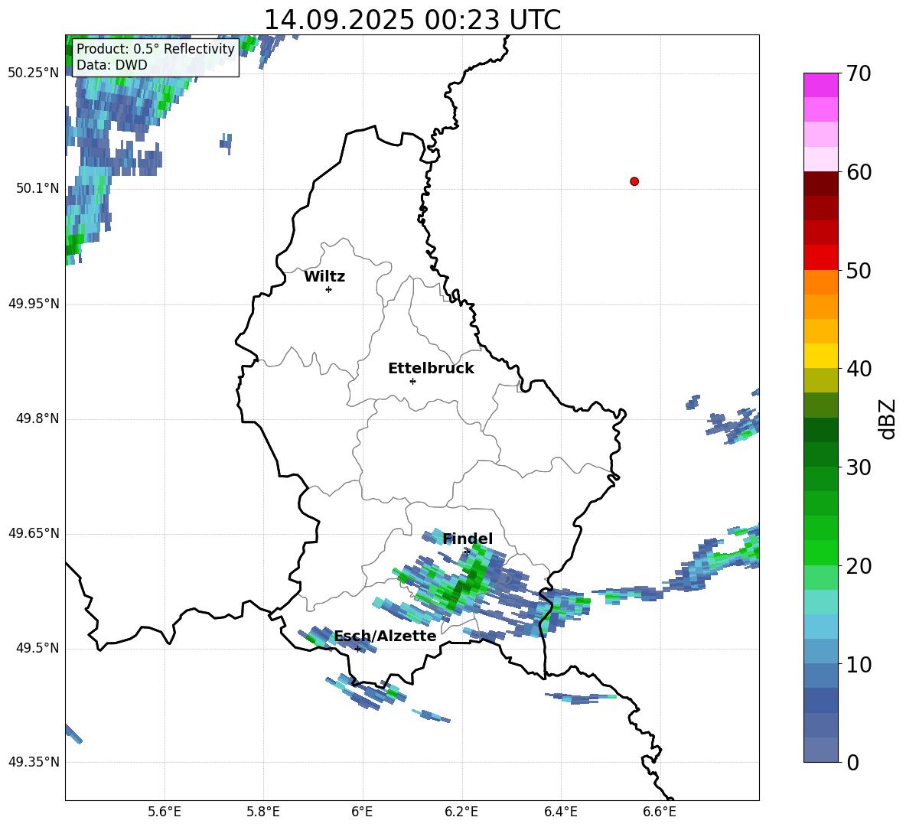
Task: Select the Esch/Alzette city label
Action: (x=385, y=637)
